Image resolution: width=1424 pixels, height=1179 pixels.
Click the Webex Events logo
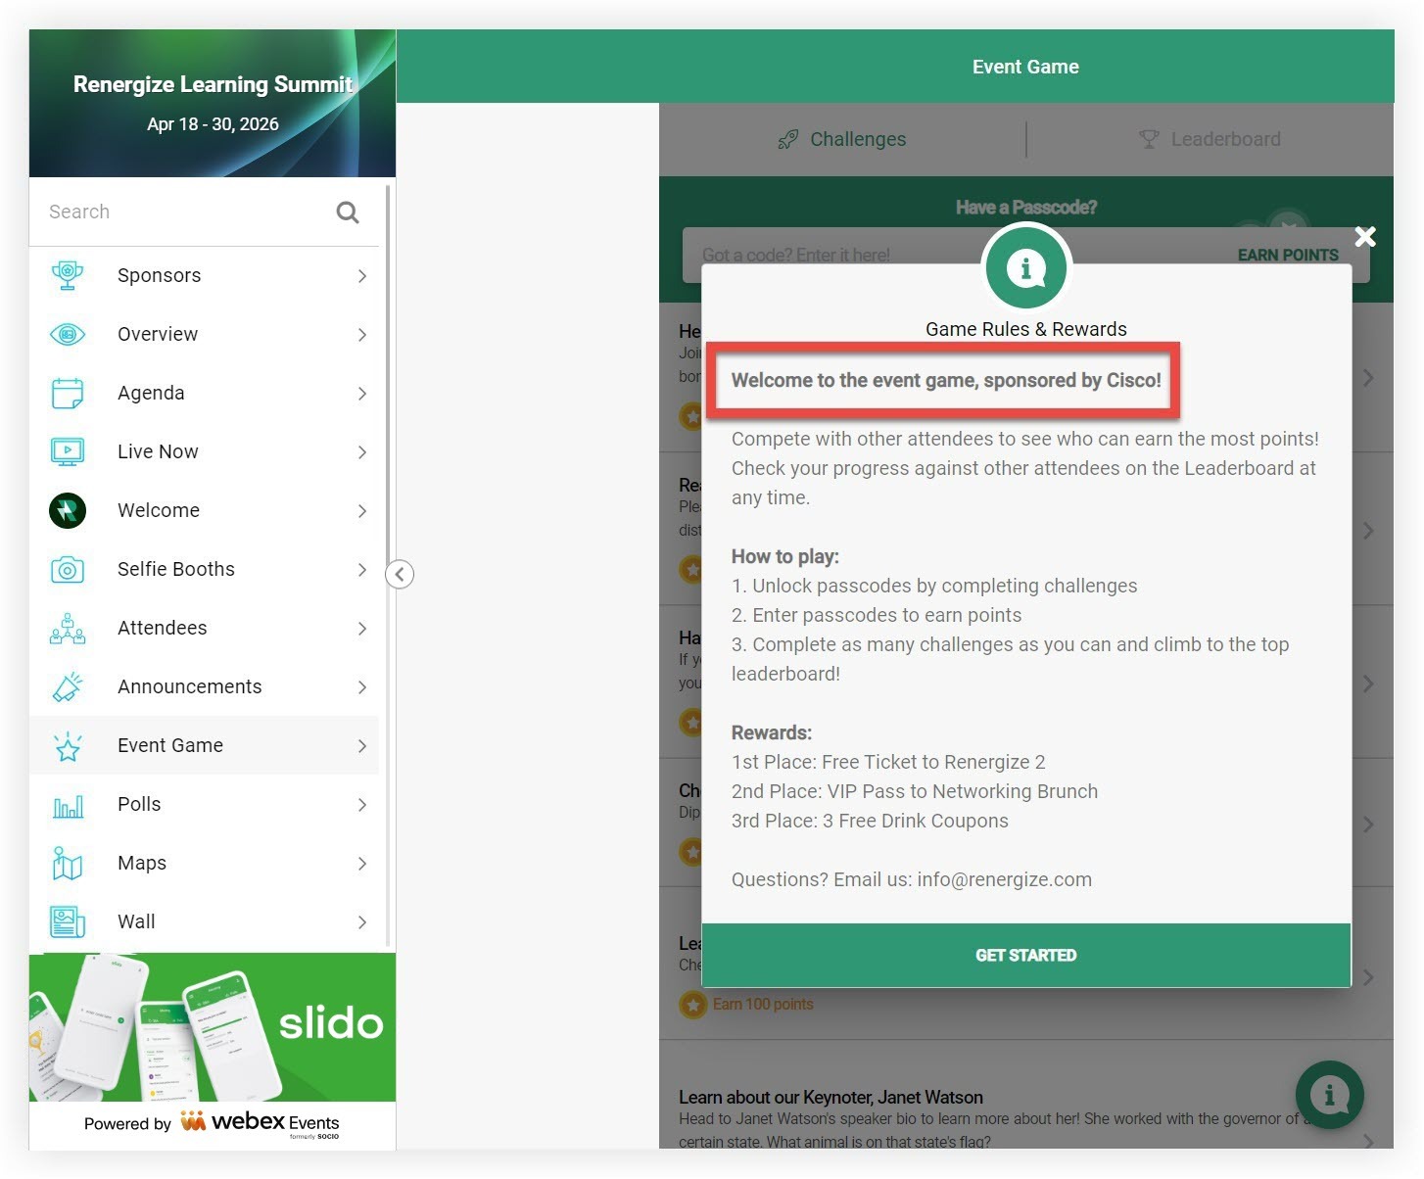261,1123
